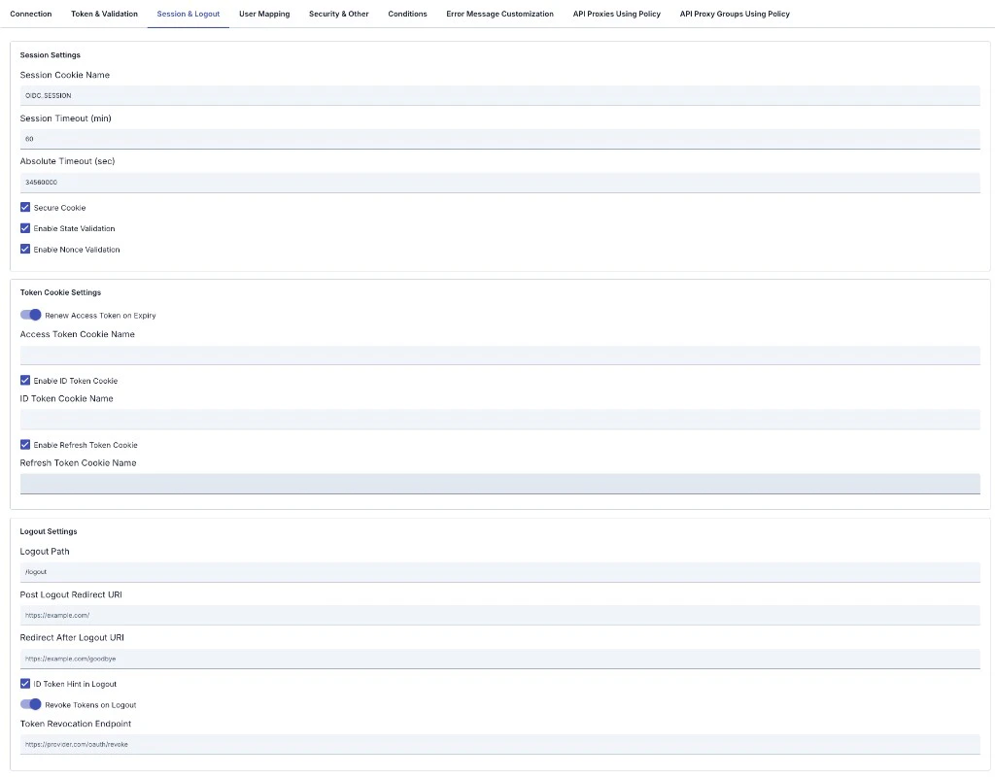
Task: Disable the Enable Refresh Token Cookie checkbox
Action: (25, 444)
